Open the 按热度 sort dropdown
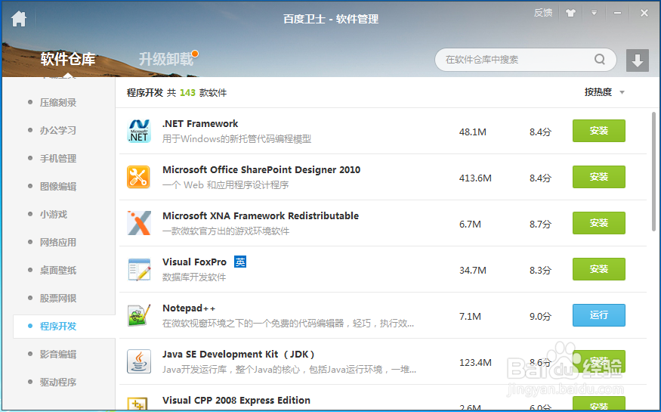 (x=604, y=92)
